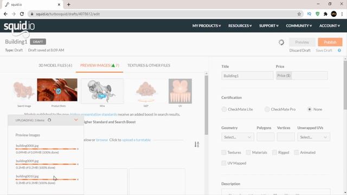
Task: Click the upload a turntable link
Action: (x=136, y=140)
